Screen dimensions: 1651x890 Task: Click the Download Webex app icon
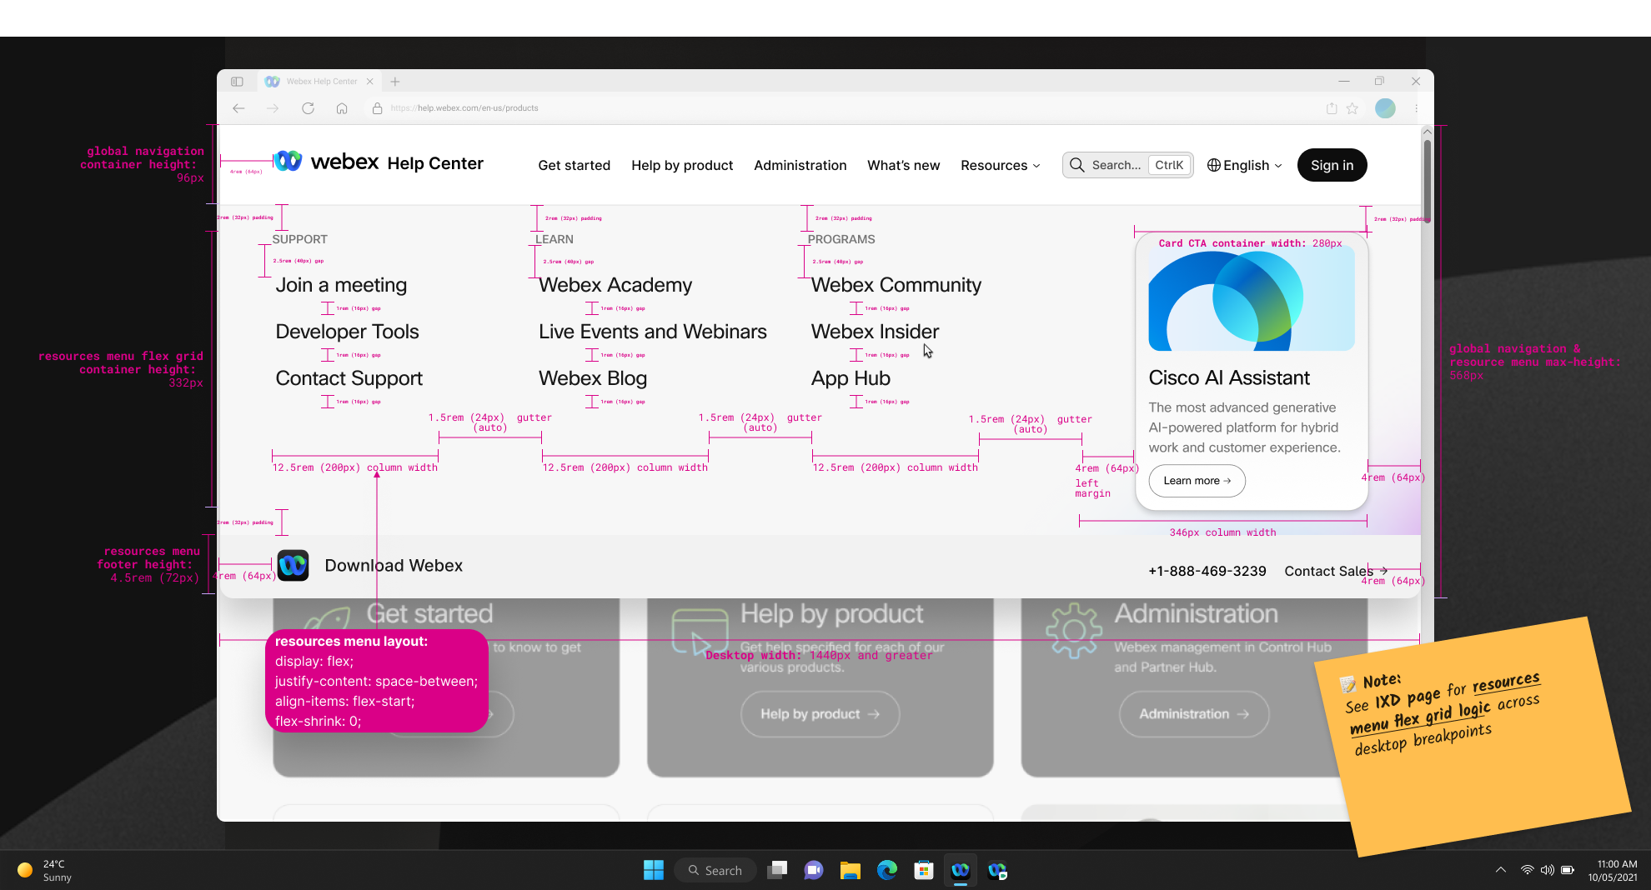click(293, 565)
